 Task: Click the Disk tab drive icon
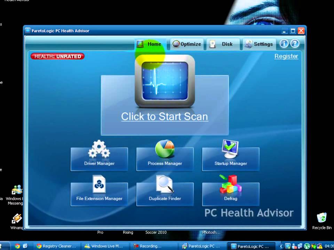click(x=212, y=44)
